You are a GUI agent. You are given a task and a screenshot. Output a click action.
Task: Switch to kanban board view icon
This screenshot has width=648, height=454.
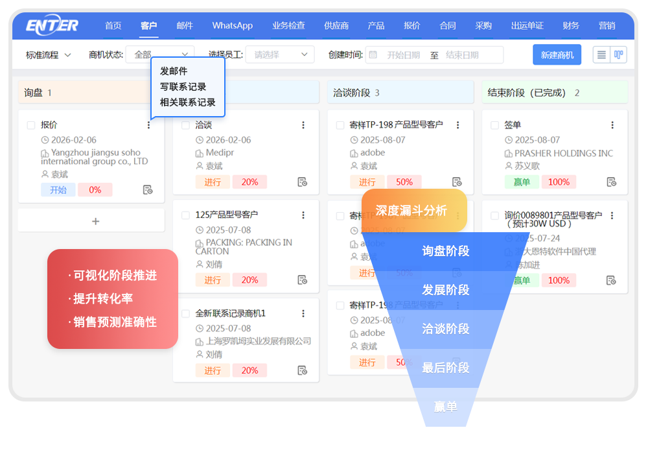619,54
